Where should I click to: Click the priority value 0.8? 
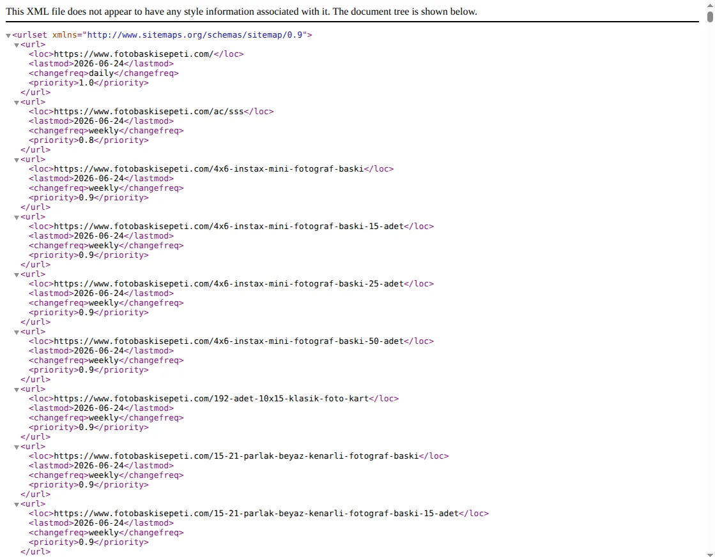(86, 140)
